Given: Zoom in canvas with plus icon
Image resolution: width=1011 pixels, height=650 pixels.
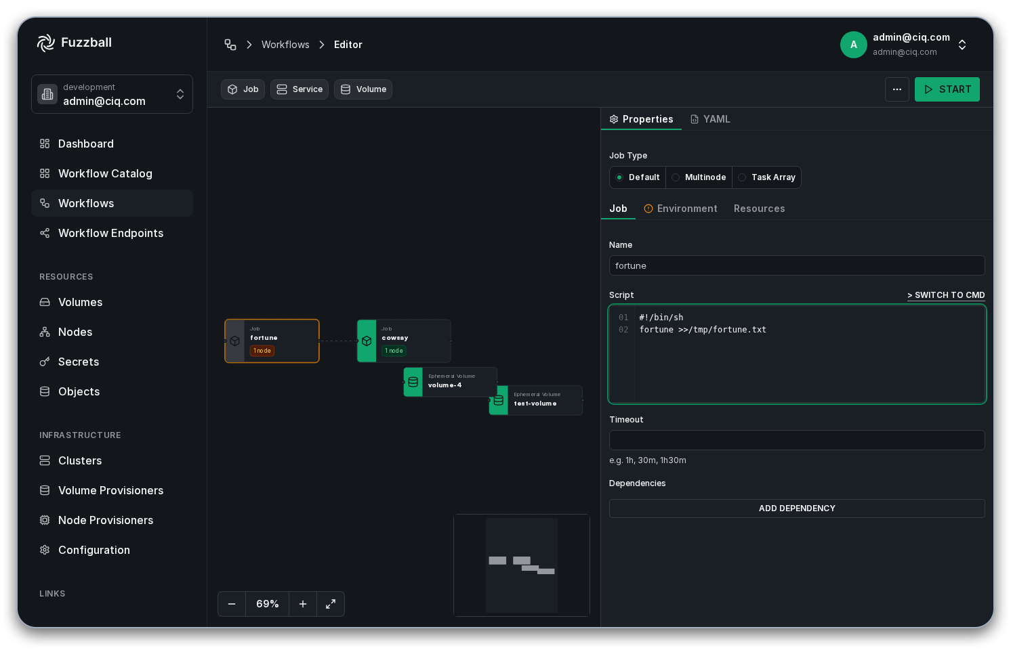Looking at the screenshot, I should pos(303,604).
